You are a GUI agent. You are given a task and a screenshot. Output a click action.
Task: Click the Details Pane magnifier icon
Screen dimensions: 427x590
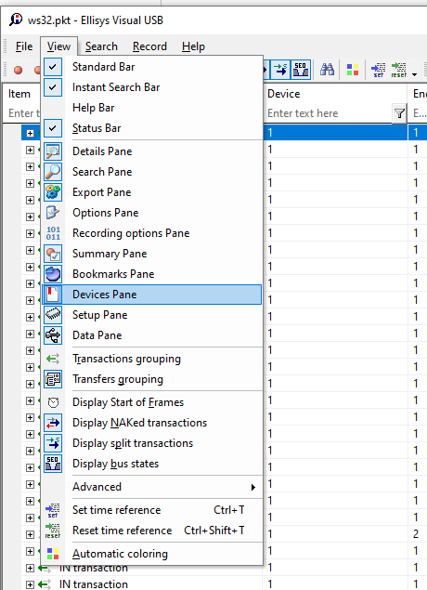[53, 151]
